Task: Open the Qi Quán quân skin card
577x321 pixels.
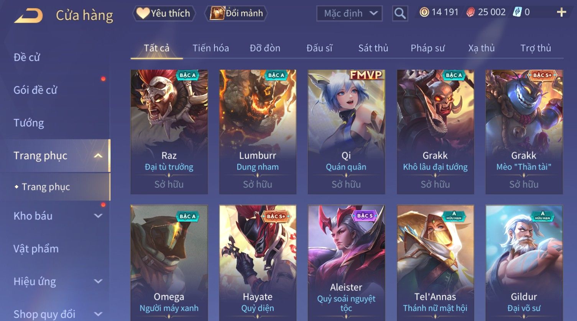Action: [346, 132]
